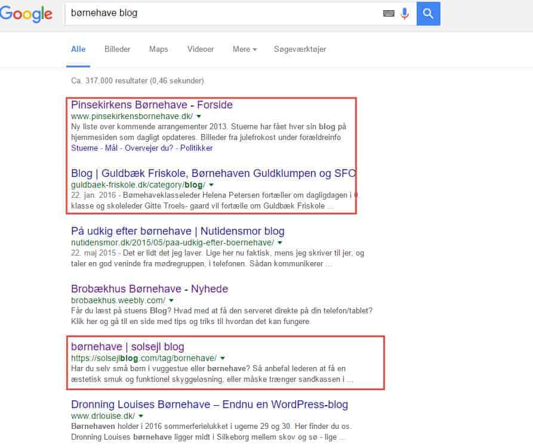
Task: Expand arrow next to nutidensmor.dk URL
Action: click(x=280, y=242)
